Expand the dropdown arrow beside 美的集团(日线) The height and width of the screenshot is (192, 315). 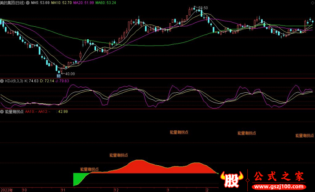click(x=28, y=3)
